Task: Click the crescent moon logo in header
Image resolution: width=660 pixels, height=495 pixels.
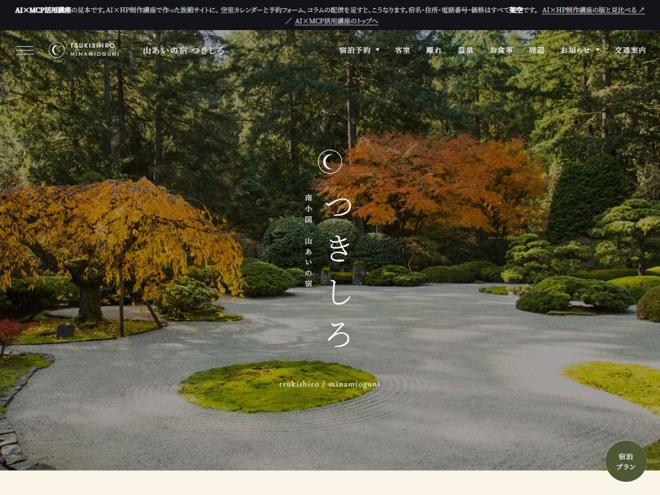Action: (56, 50)
